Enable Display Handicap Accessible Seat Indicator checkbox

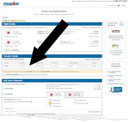coord(5,102)
